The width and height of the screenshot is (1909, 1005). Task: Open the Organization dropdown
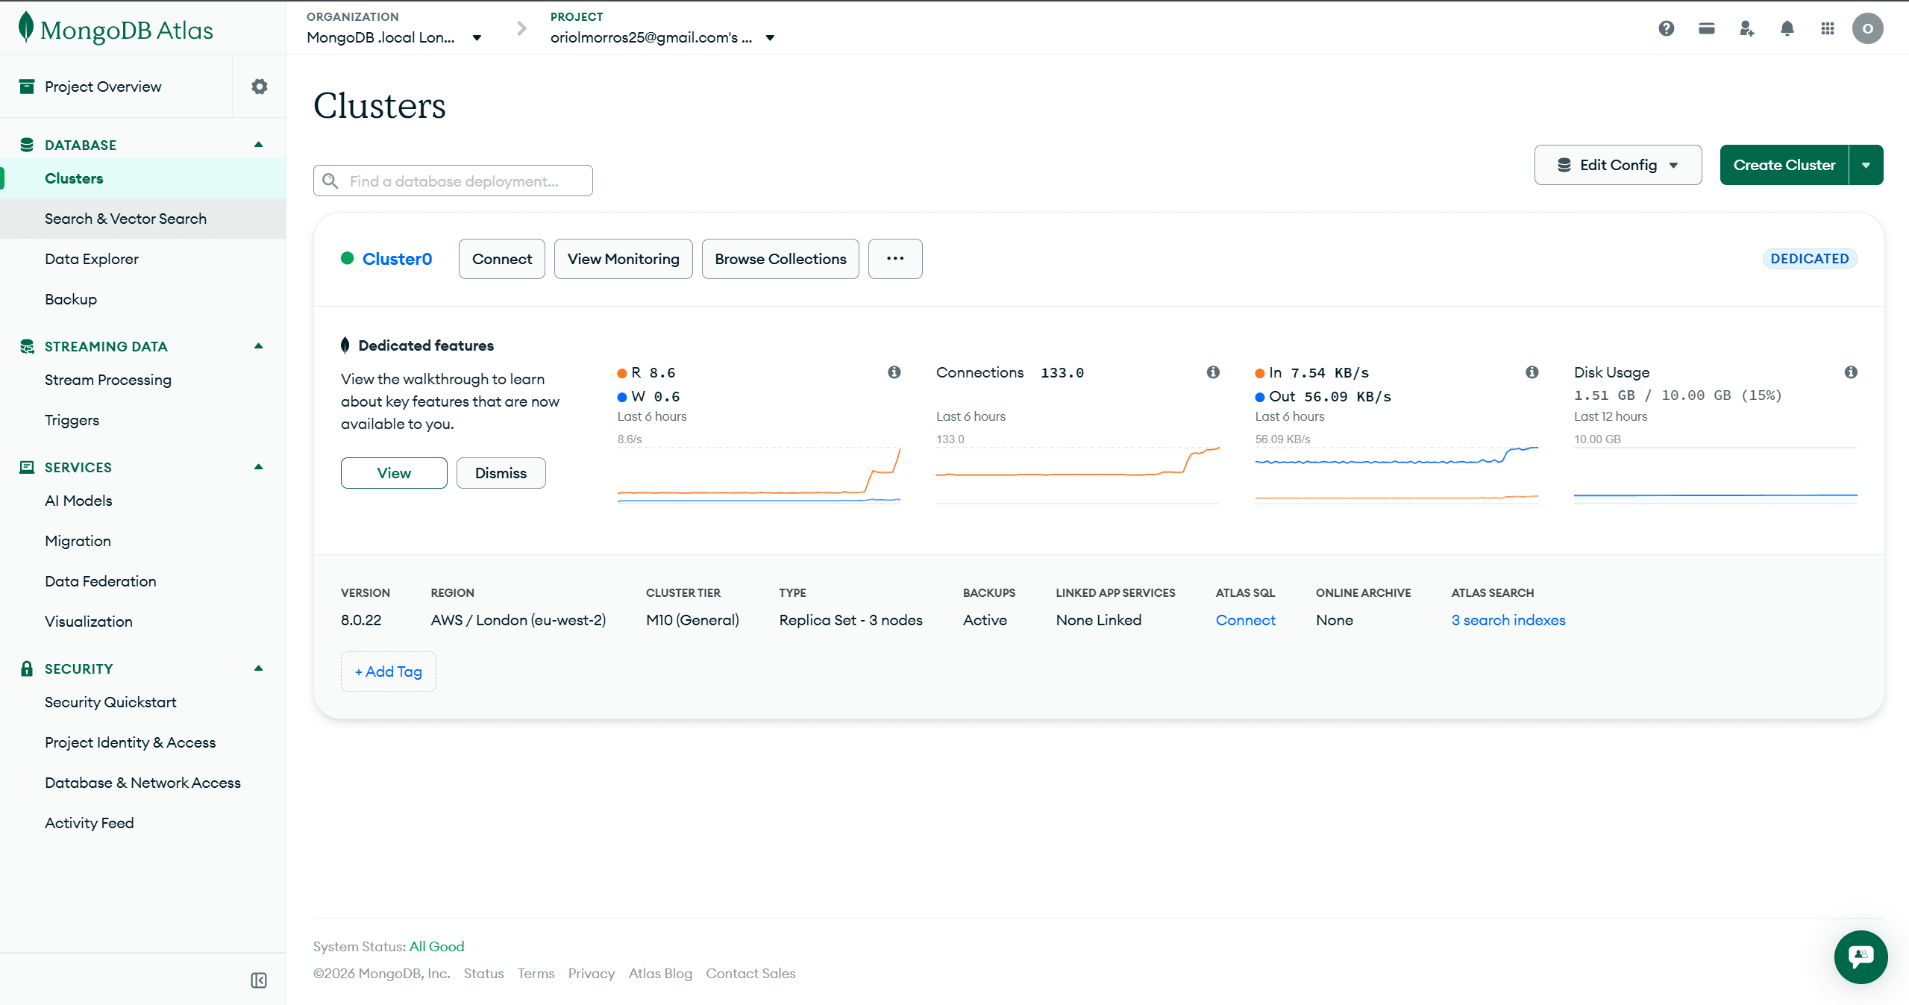click(394, 37)
